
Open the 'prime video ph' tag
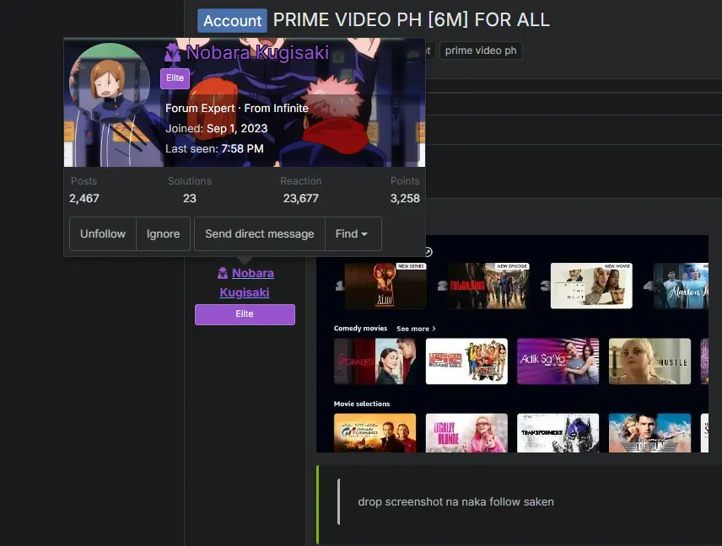481,51
